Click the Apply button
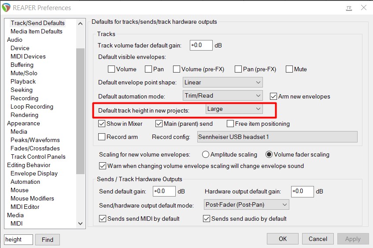 [353, 239]
